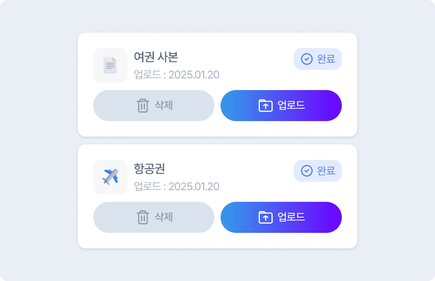Click the upload folder icon on the flight ticket card
The width and height of the screenshot is (435, 281).
266,217
